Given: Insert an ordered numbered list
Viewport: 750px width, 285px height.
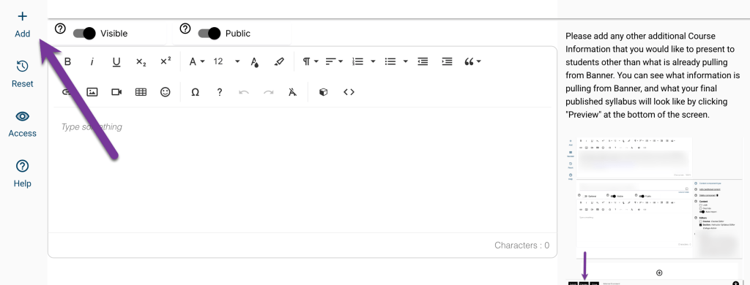Looking at the screenshot, I should click(x=357, y=61).
